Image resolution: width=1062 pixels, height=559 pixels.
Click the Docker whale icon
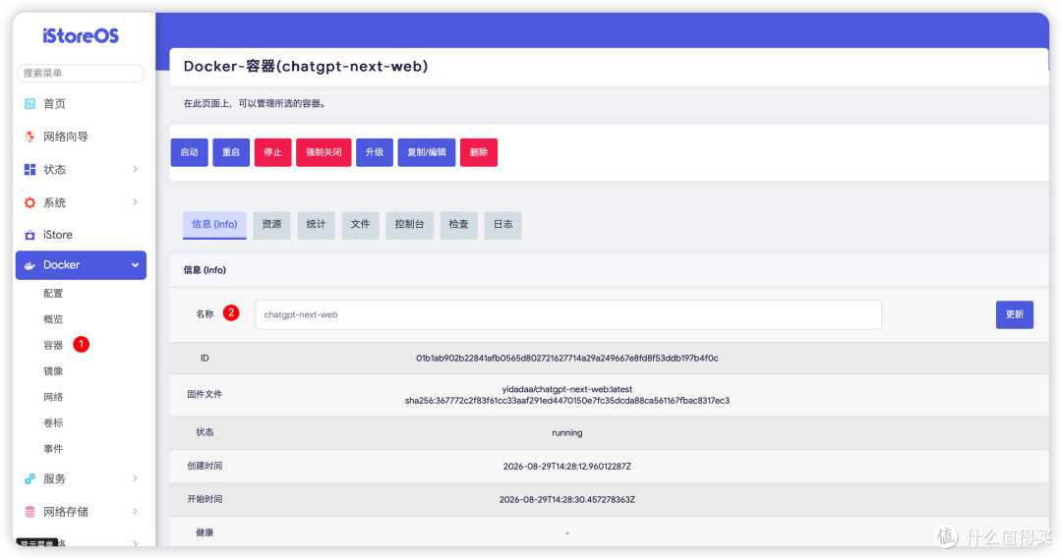(x=29, y=265)
